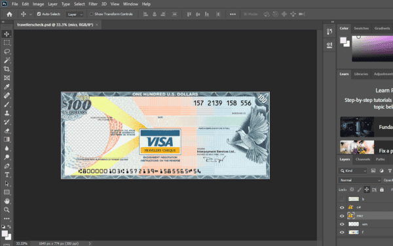Image resolution: width=393 pixels, height=246 pixels.
Task: Select the 'micr' layer thumbnail
Action: [x=350, y=216]
